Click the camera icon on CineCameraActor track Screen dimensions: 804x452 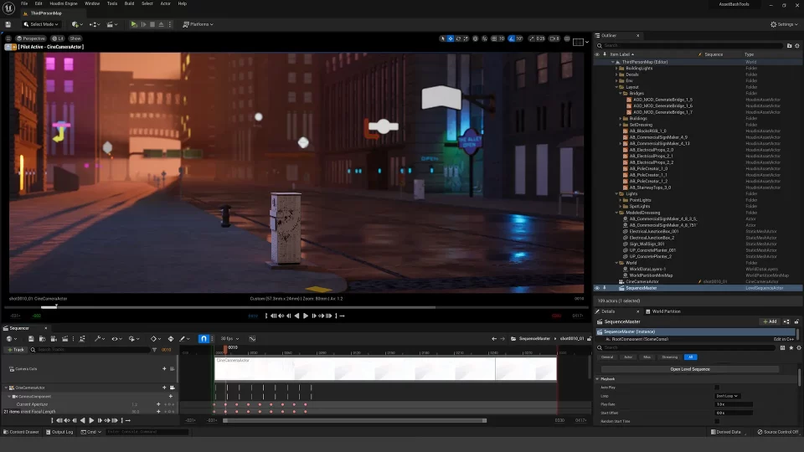click(x=173, y=388)
